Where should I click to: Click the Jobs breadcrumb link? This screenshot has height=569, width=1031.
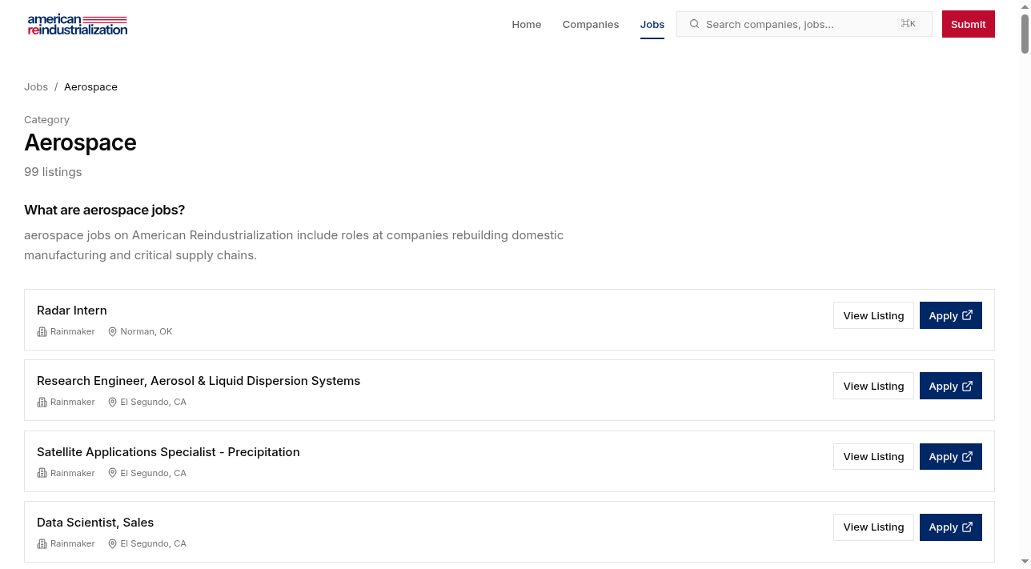coord(36,86)
